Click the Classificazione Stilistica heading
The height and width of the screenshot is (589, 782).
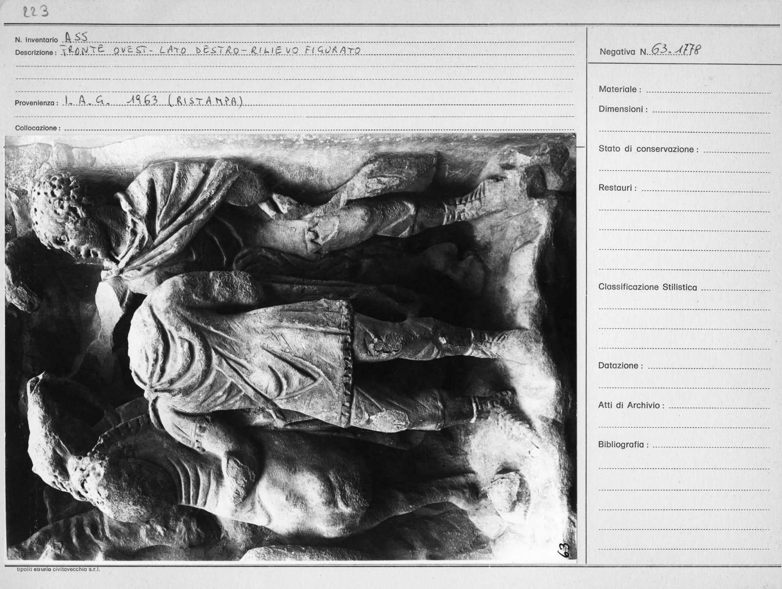click(x=648, y=287)
